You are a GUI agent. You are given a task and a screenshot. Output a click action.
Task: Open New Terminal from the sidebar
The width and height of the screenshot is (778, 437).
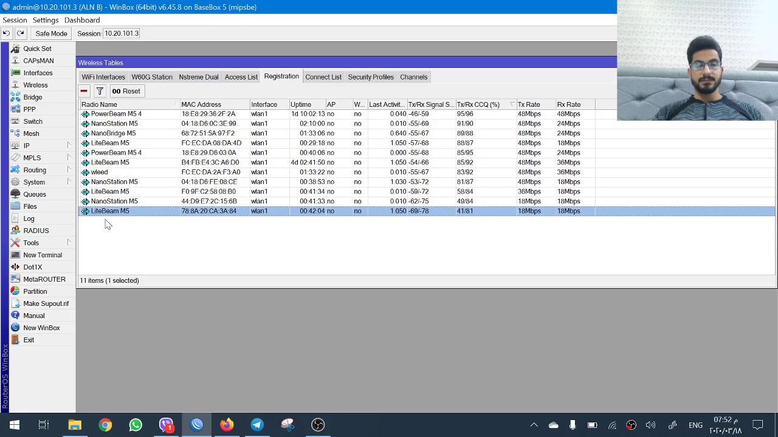pyautogui.click(x=43, y=255)
